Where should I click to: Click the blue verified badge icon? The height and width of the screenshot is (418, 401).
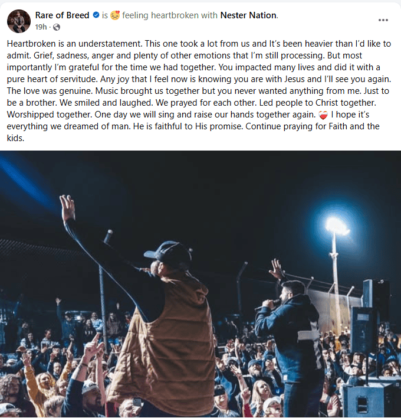pyautogui.click(x=96, y=15)
